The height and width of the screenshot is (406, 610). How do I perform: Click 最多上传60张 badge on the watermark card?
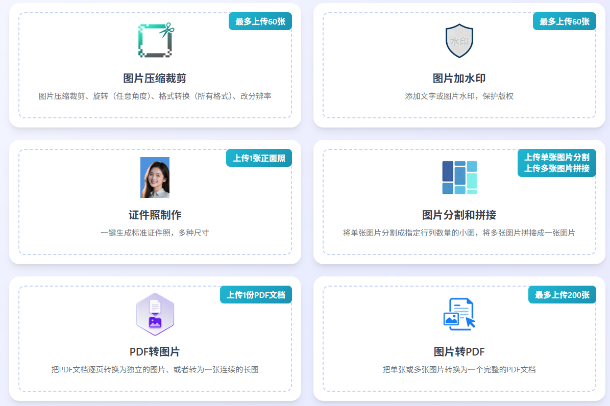[x=564, y=21]
